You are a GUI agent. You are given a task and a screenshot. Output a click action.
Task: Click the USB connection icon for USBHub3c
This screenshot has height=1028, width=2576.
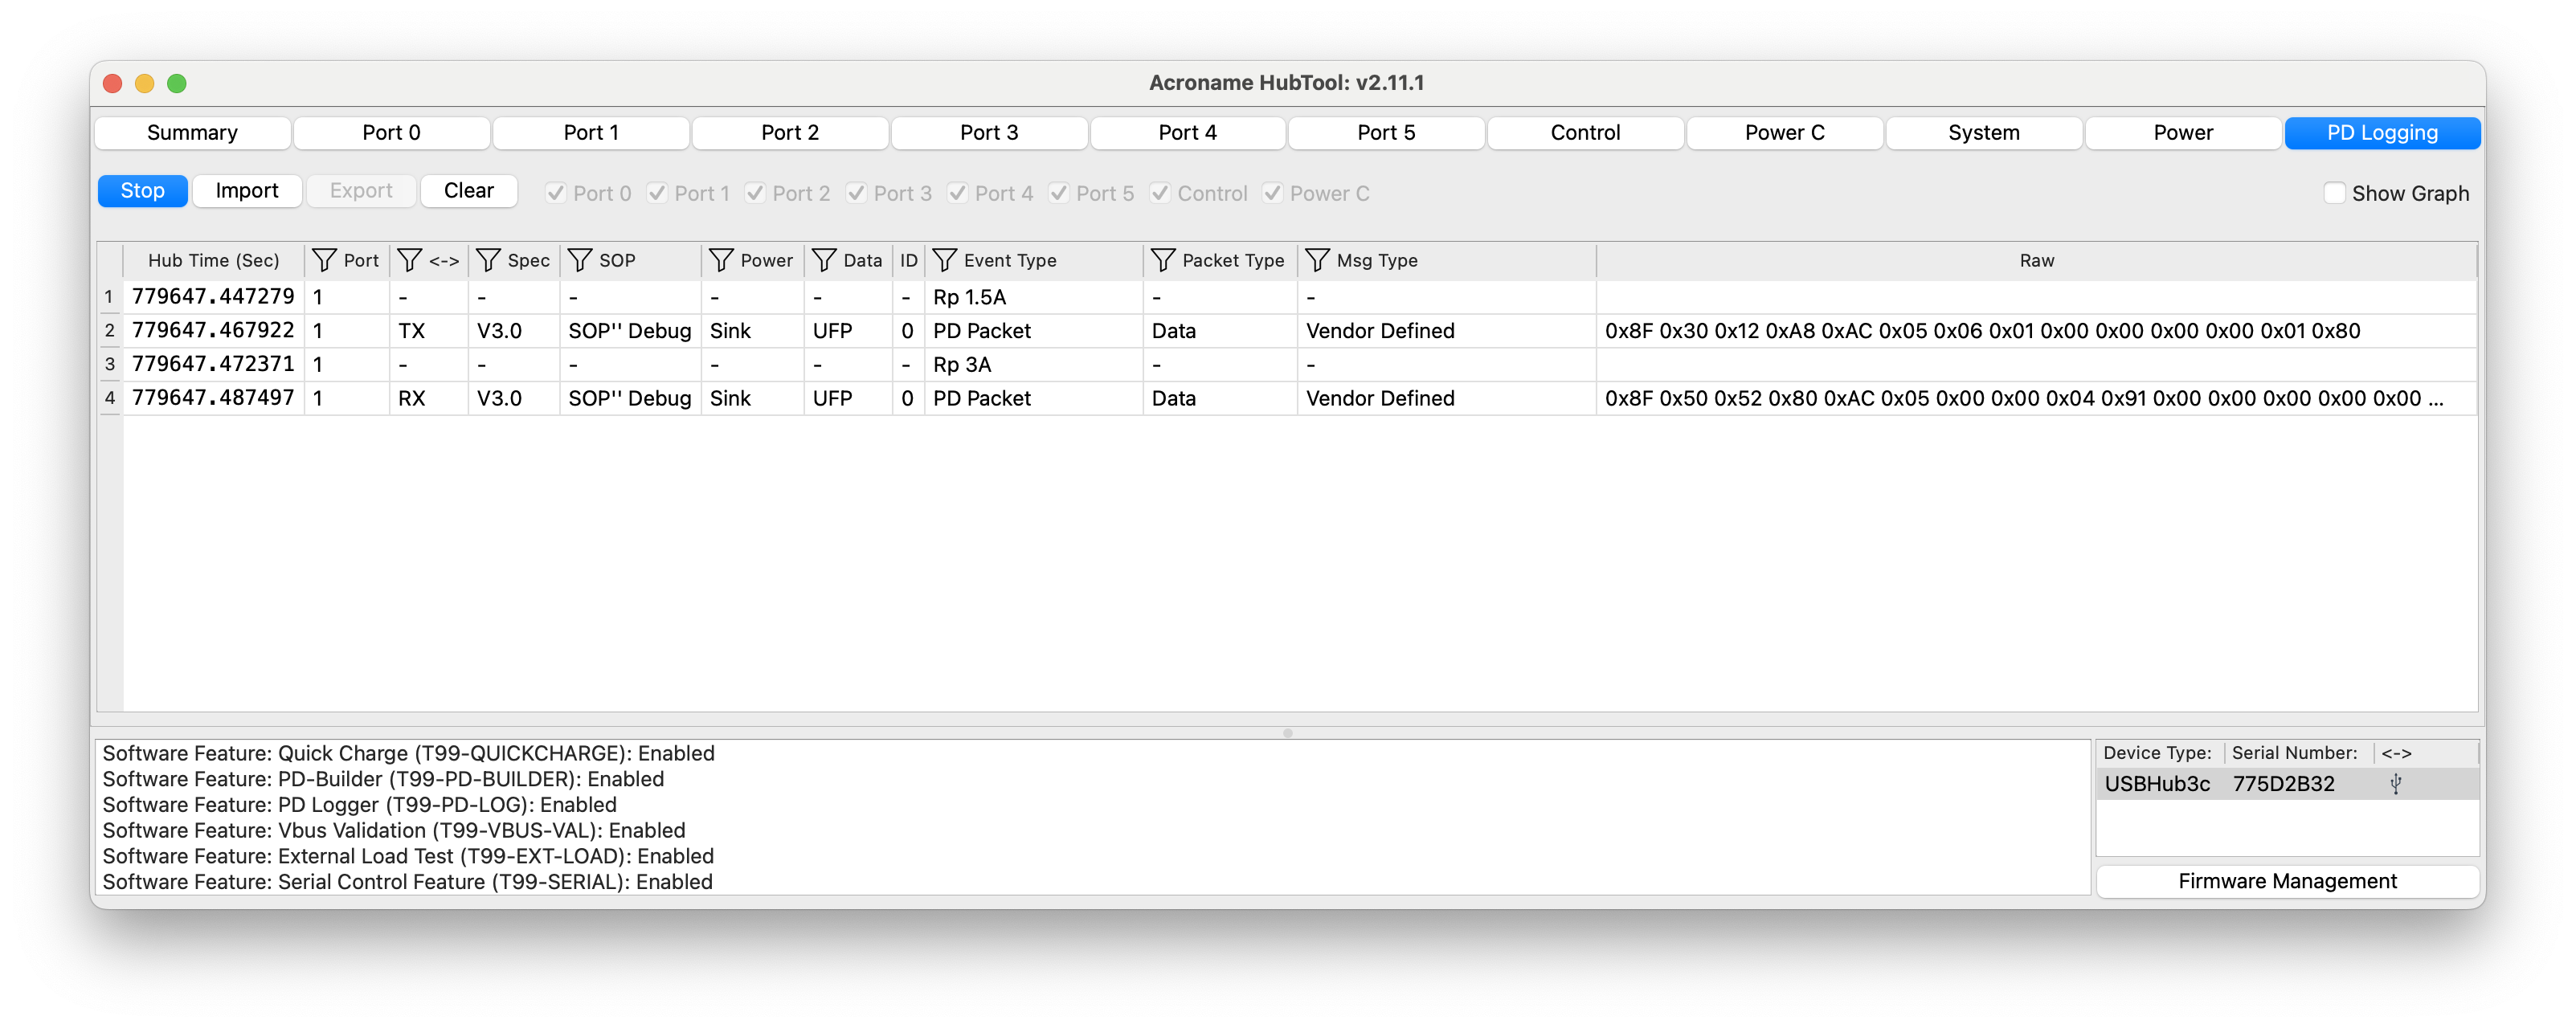pos(2395,784)
